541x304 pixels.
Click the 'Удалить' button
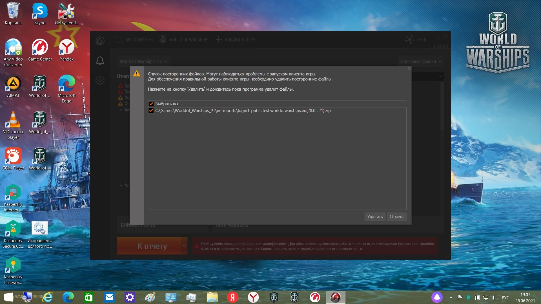pyautogui.click(x=375, y=217)
